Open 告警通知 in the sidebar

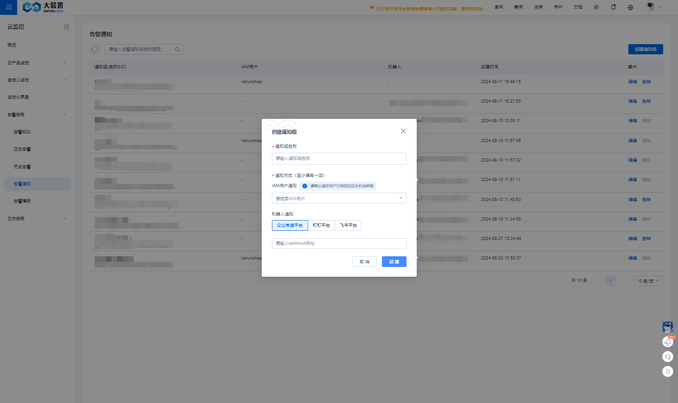[x=37, y=184]
